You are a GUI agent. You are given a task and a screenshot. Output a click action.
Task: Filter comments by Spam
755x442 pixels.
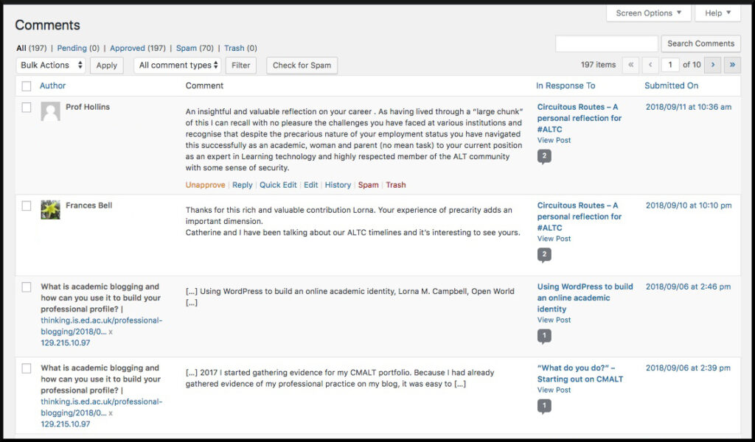point(187,49)
